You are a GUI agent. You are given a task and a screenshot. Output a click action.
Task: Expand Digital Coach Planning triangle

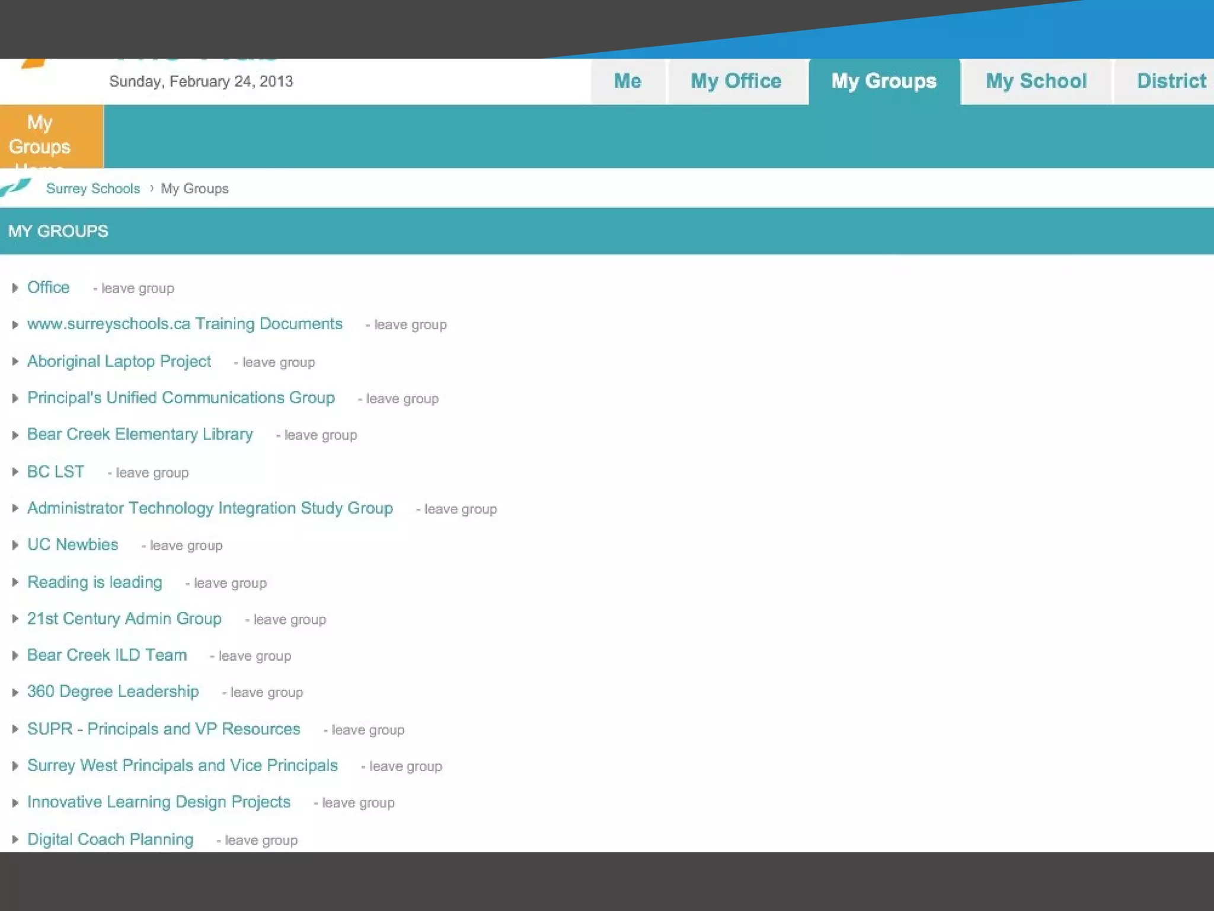15,840
